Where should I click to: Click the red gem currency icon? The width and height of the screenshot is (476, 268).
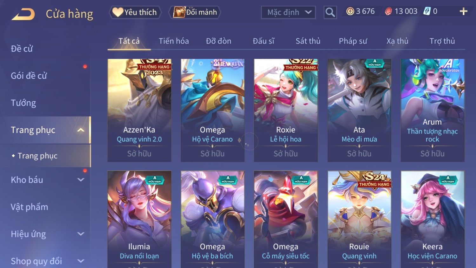point(388,11)
